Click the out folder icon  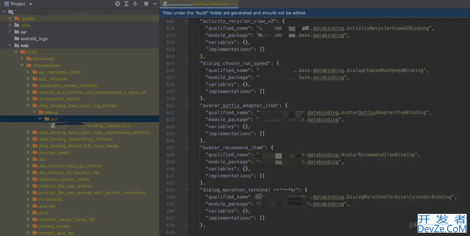[47, 119]
